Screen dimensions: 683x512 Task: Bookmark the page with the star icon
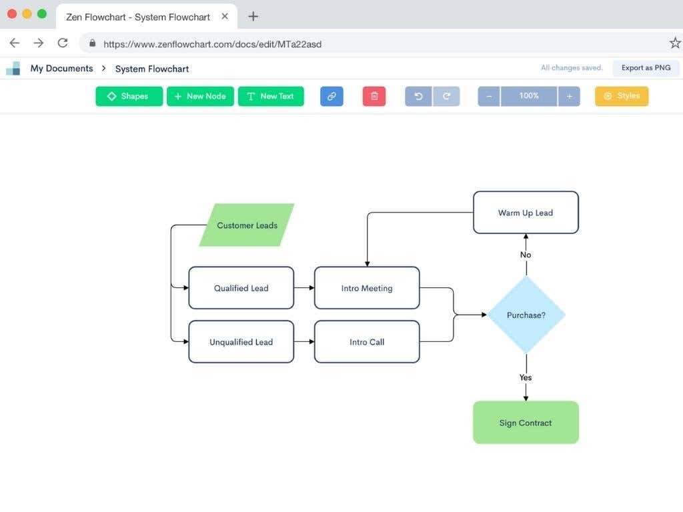click(x=674, y=43)
